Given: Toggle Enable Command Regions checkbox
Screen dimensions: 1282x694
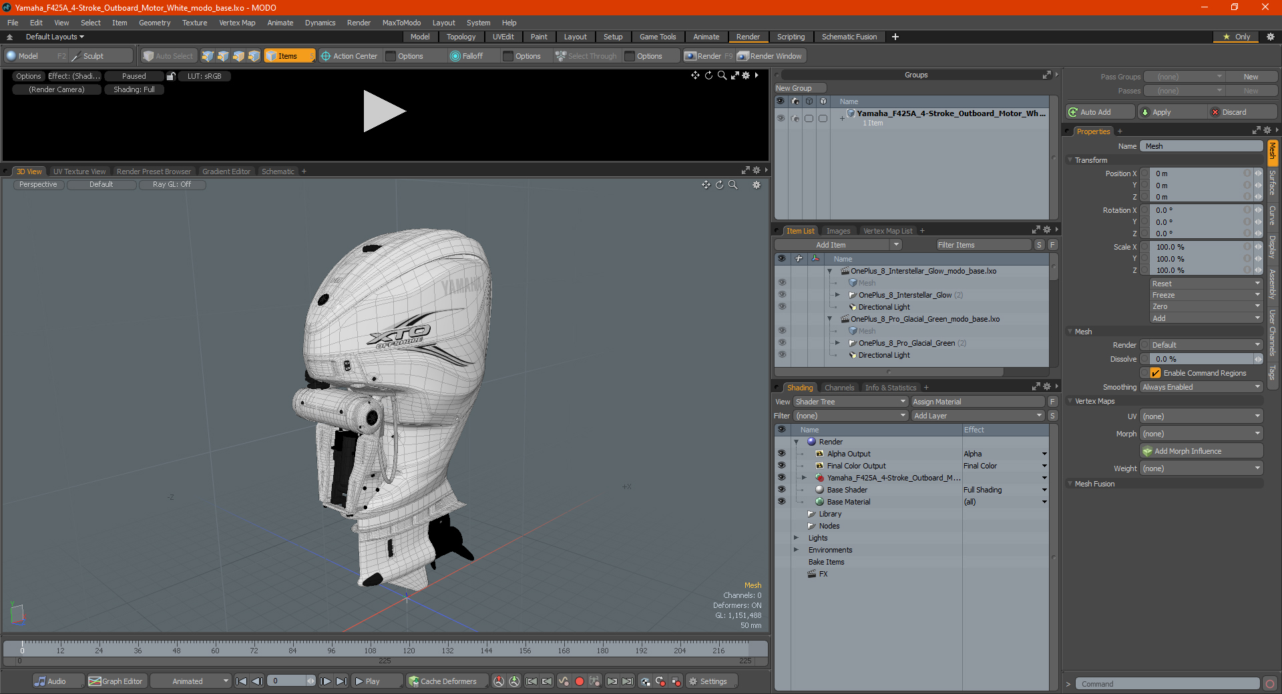Looking at the screenshot, I should coord(1156,373).
